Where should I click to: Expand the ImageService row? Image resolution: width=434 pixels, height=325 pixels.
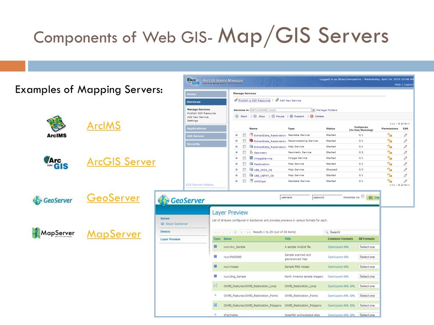click(x=236, y=158)
